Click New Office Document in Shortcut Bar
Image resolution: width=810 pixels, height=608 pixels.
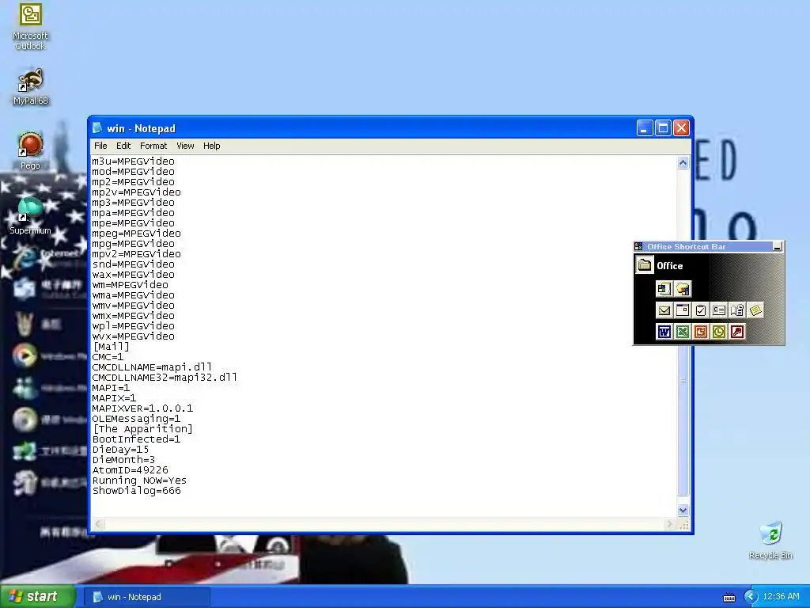[664, 289]
